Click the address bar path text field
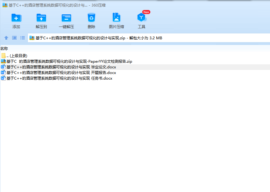 point(149,38)
